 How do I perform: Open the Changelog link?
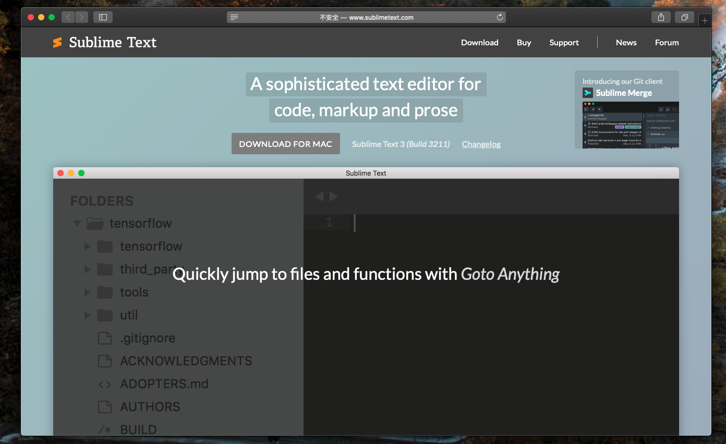[481, 144]
